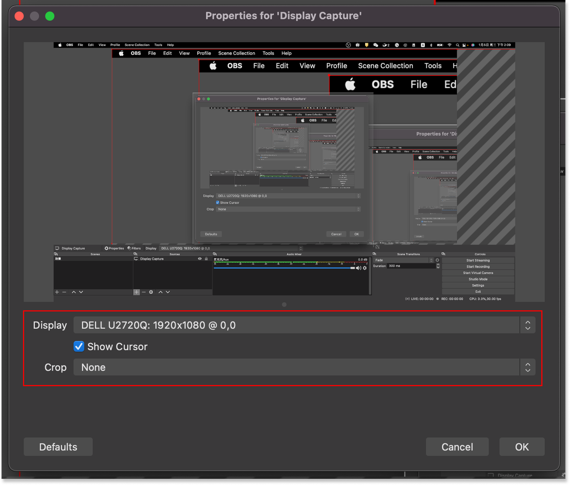Click Start Recording in the preview
Screen dimensions: 570x485
478,267
